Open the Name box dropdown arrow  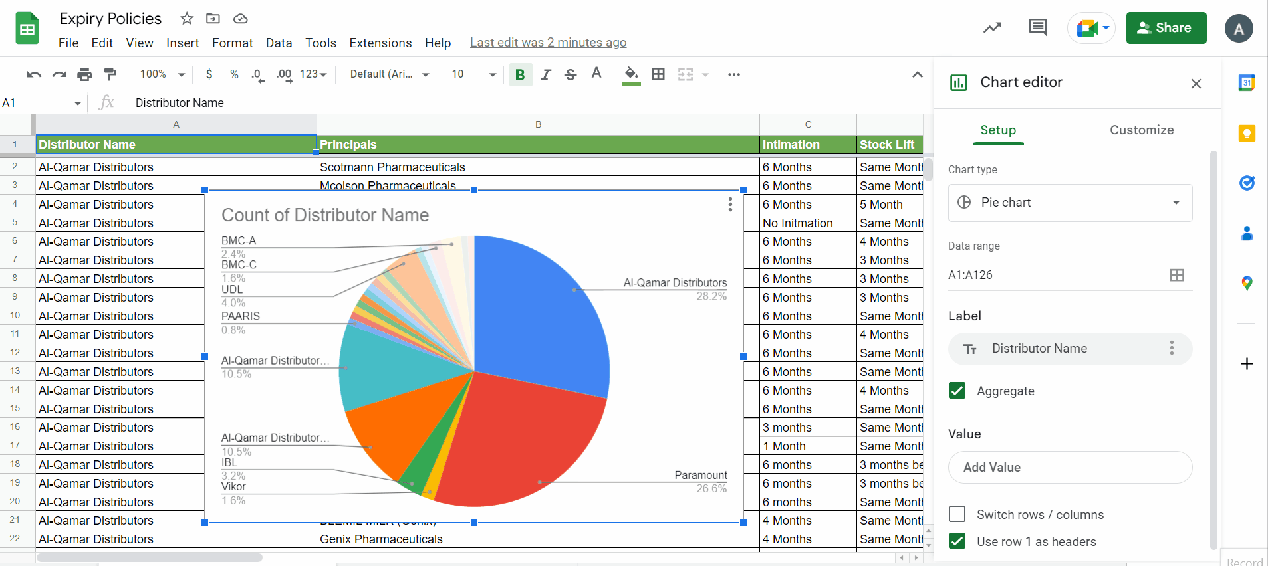pos(78,103)
